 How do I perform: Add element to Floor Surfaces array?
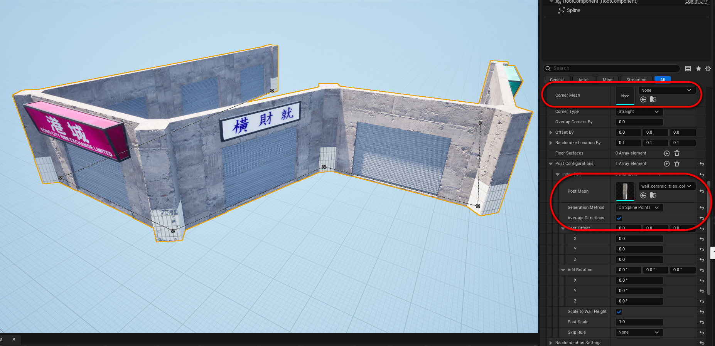coord(667,153)
